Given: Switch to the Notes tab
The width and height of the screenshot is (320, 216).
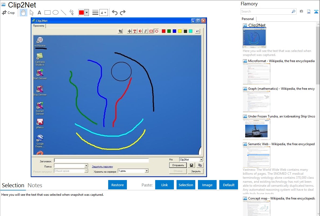Looking at the screenshot, I should pos(35,185).
